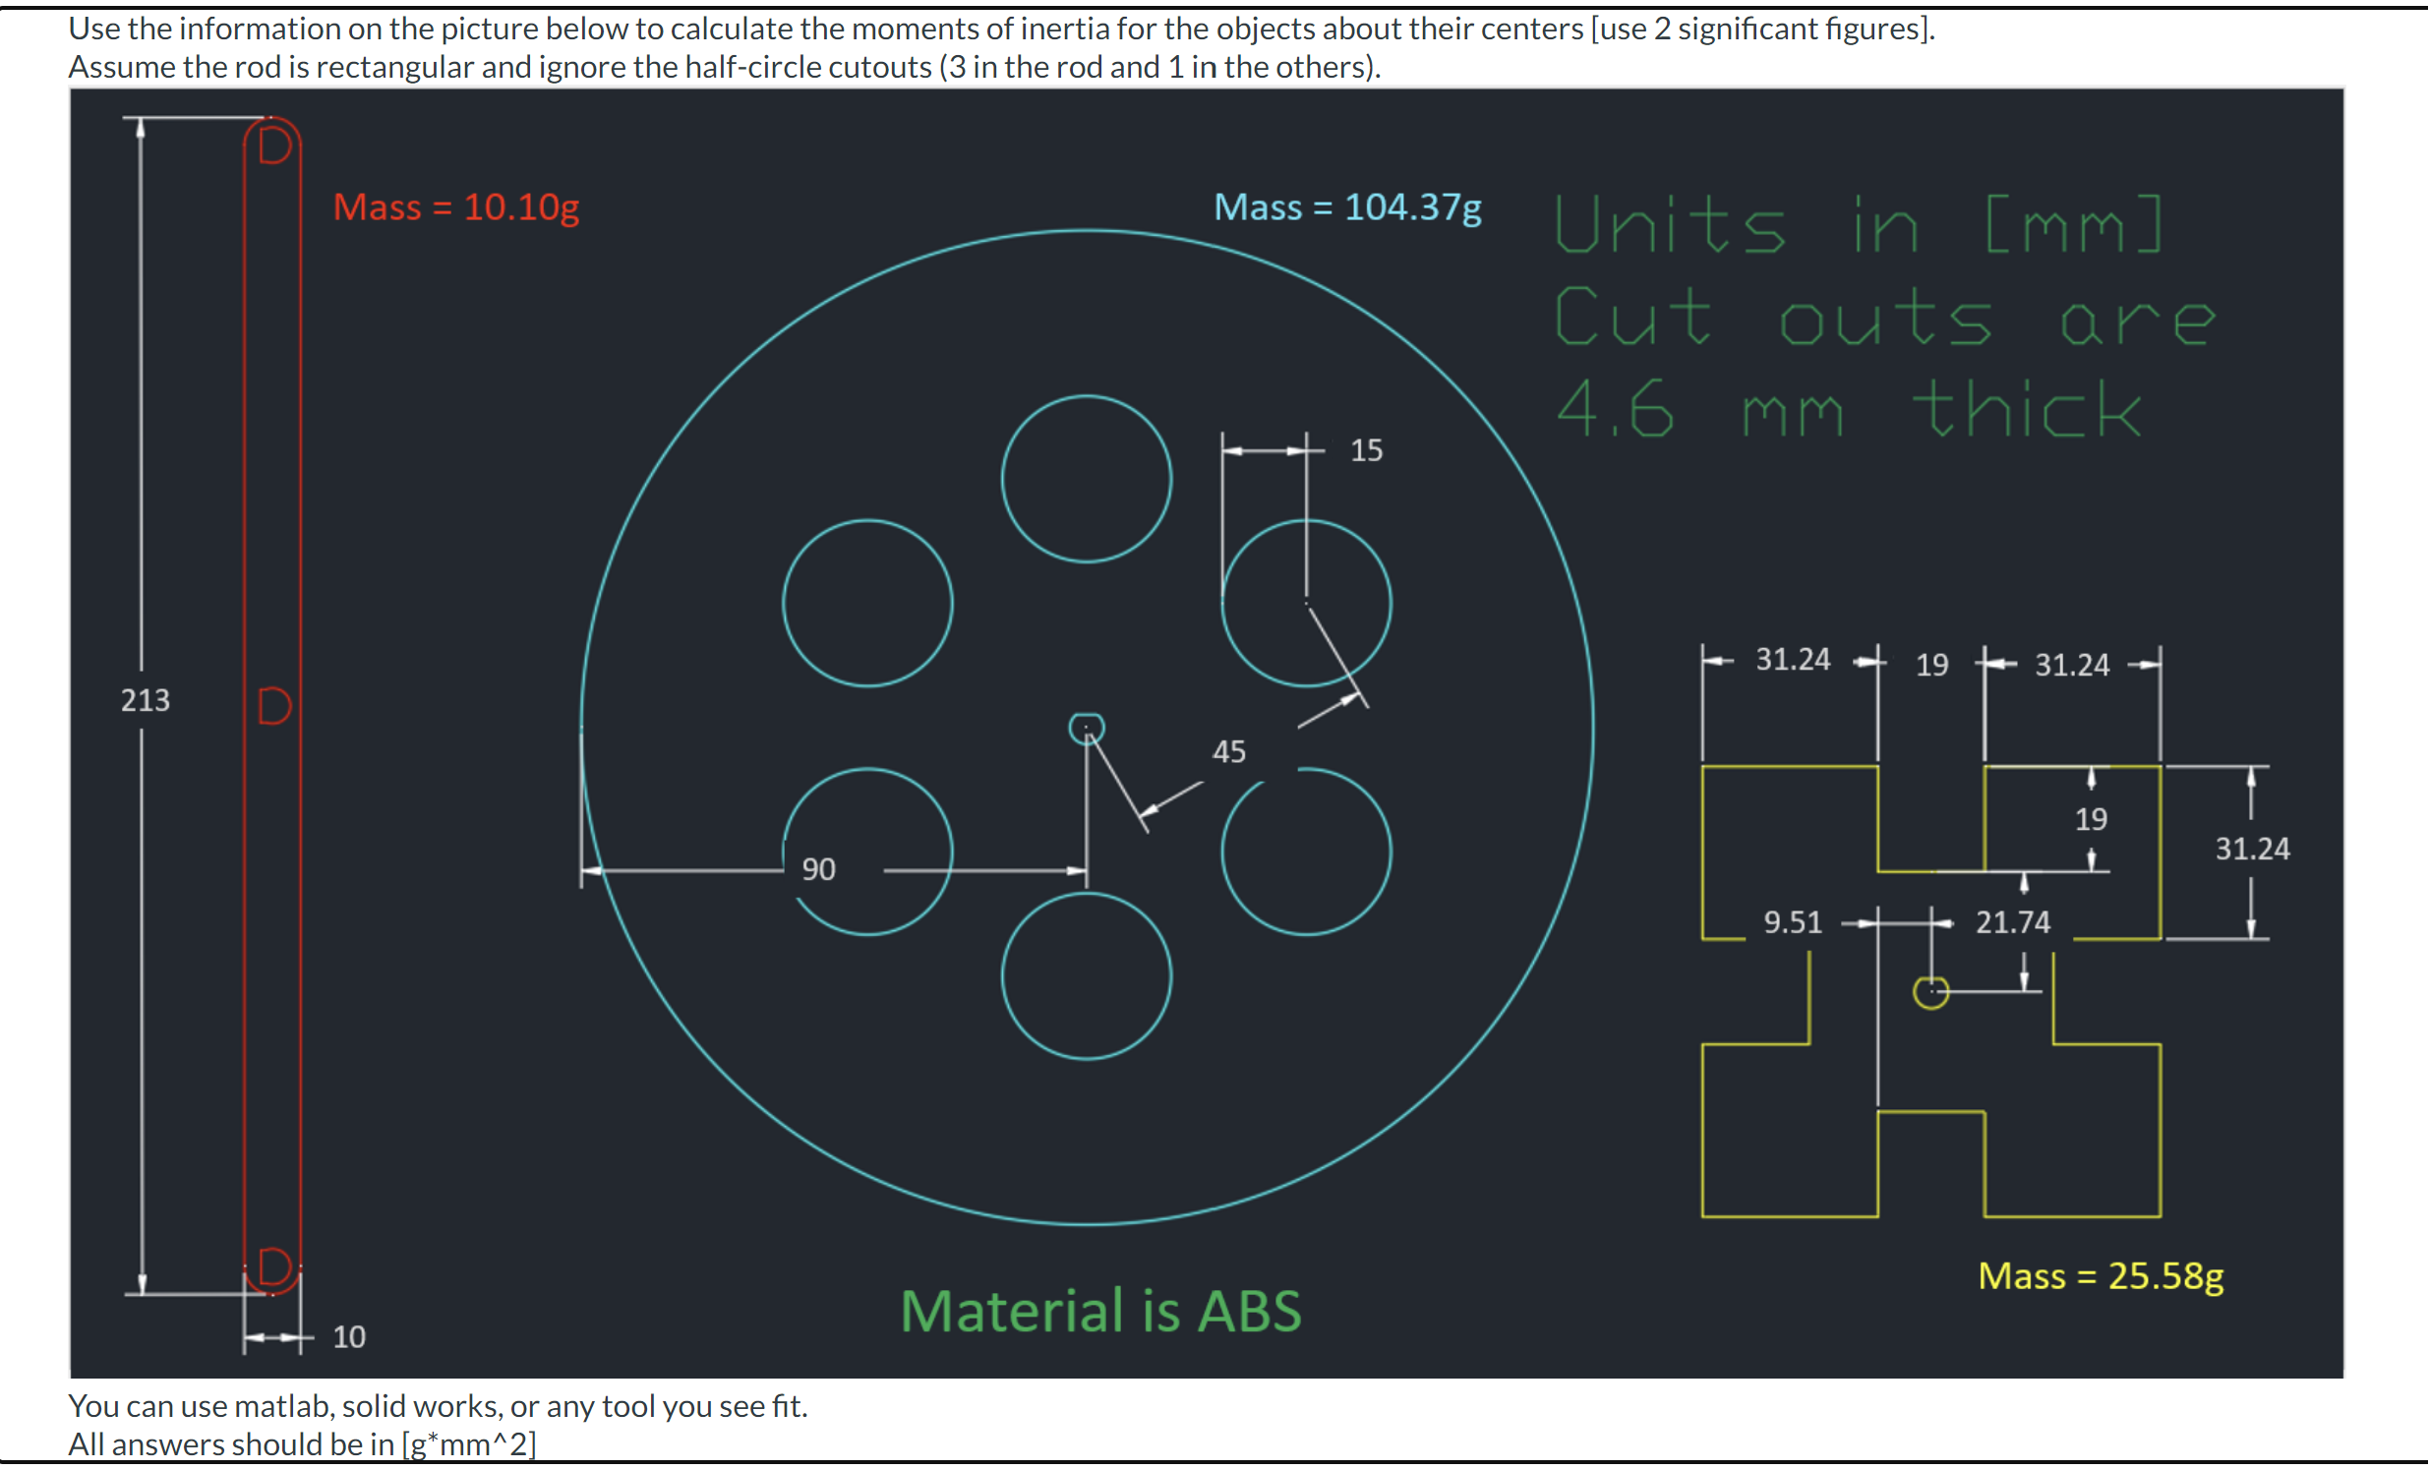Select the red 'Mass = 10.10g' text
The image size is (2429, 1470).
[456, 207]
